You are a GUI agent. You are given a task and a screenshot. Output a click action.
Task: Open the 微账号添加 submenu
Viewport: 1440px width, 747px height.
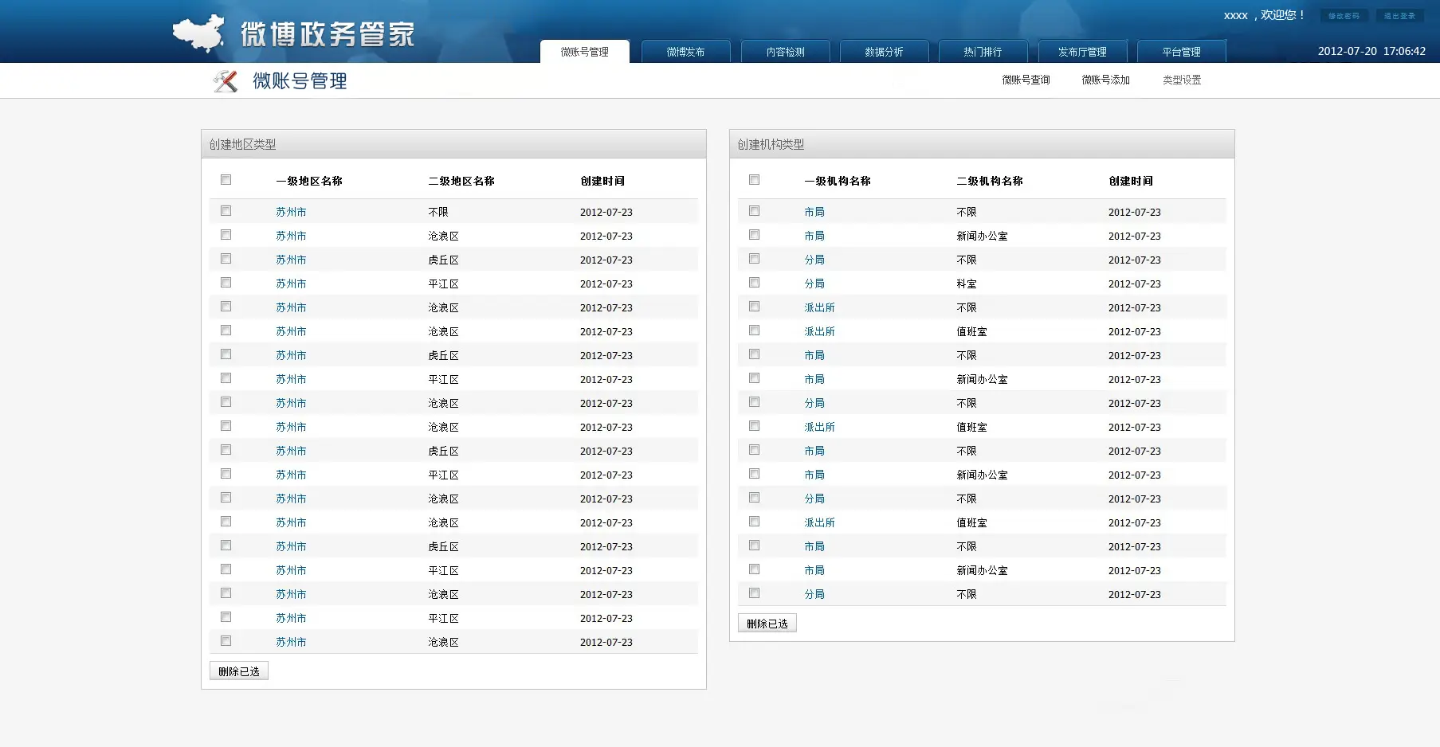point(1105,80)
